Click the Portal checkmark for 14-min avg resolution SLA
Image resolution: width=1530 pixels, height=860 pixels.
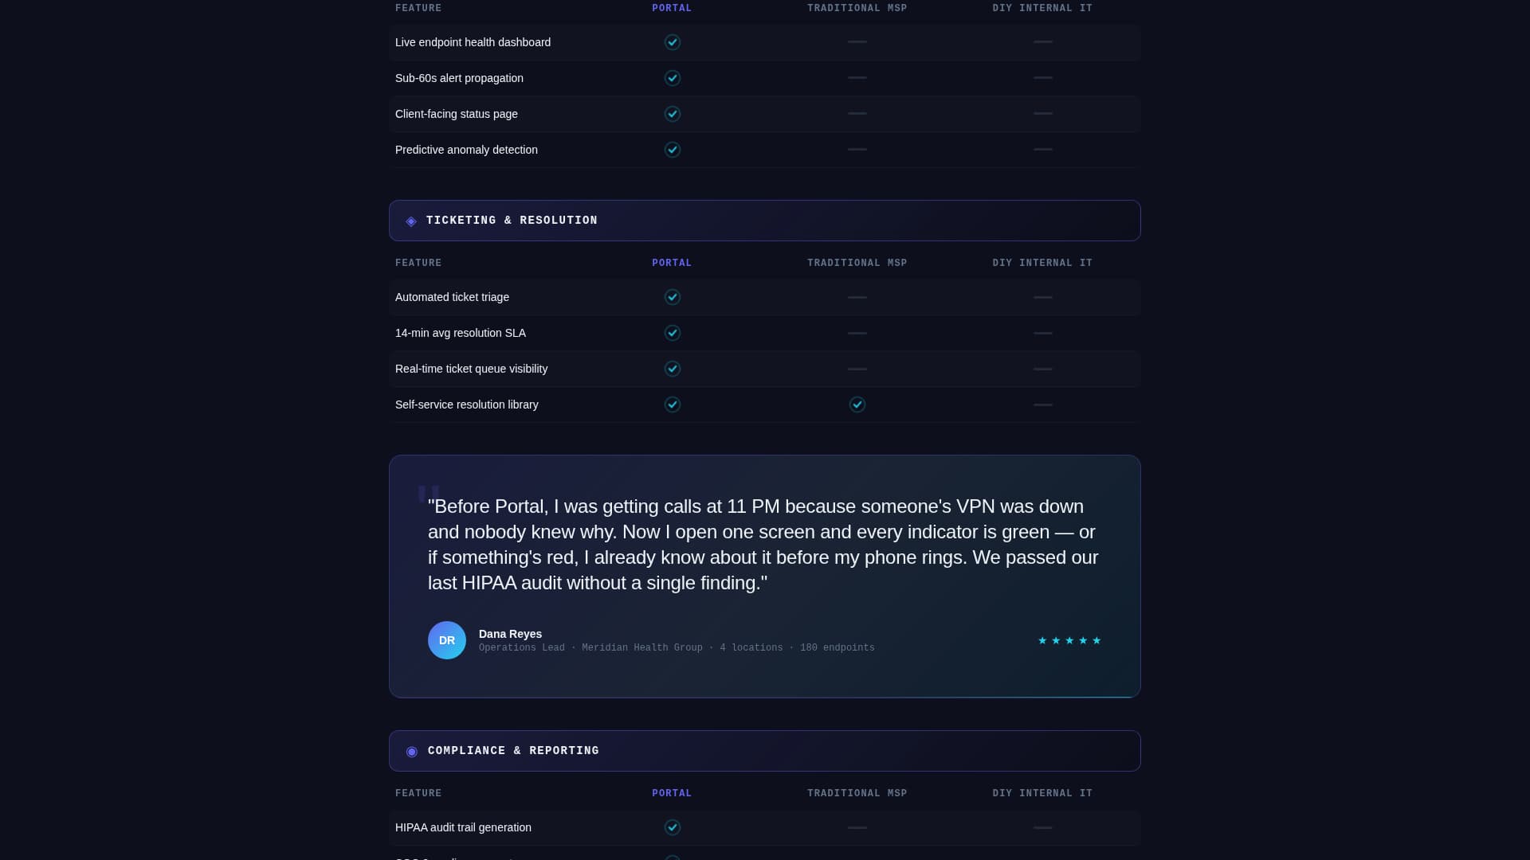click(672, 333)
